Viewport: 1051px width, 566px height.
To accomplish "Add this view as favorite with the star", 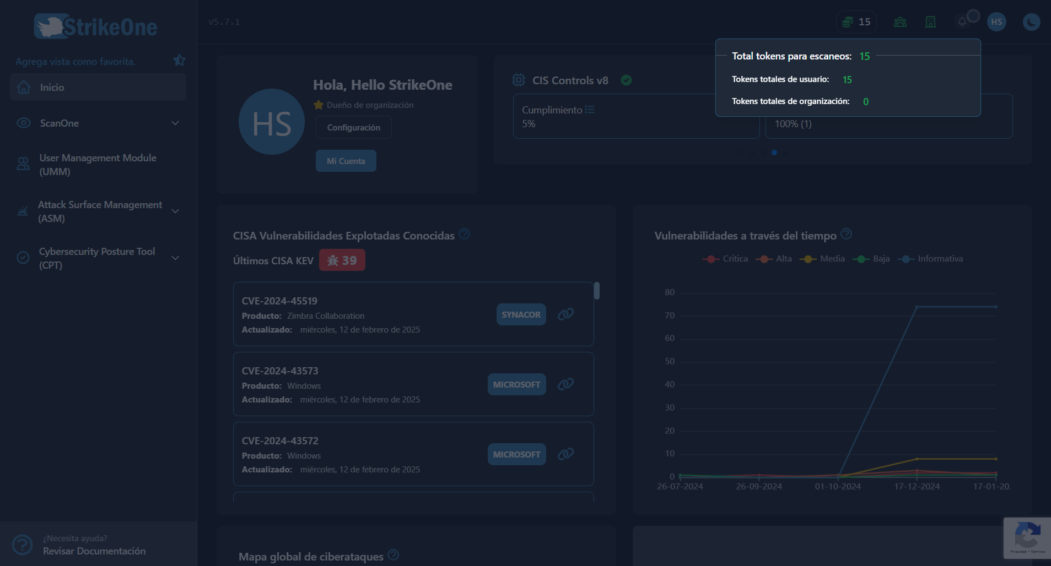I will coord(179,60).
